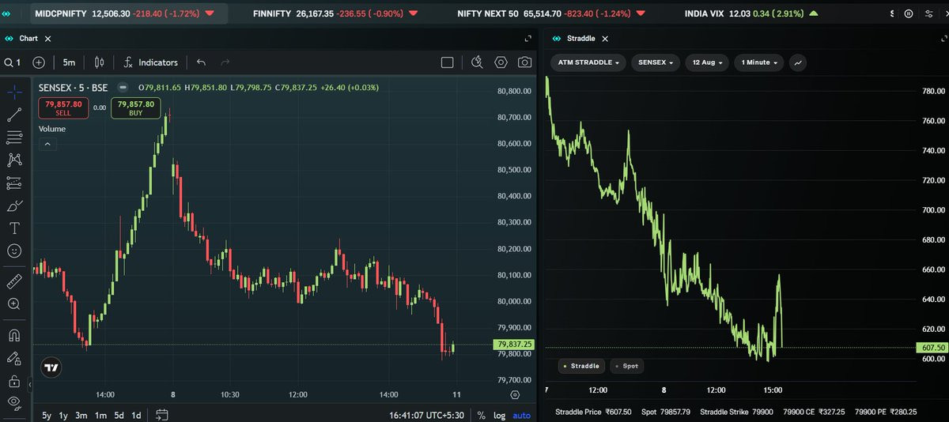Screen dimensions: 949x422
Task: Toggle stay in drawing mode
Action: [x=14, y=358]
